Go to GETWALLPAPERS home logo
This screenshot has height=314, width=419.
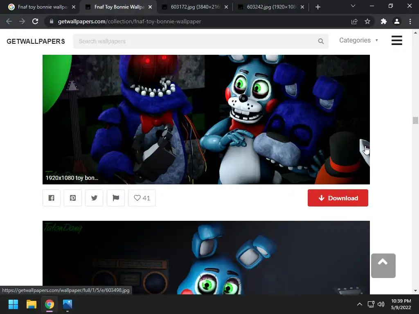pyautogui.click(x=36, y=41)
